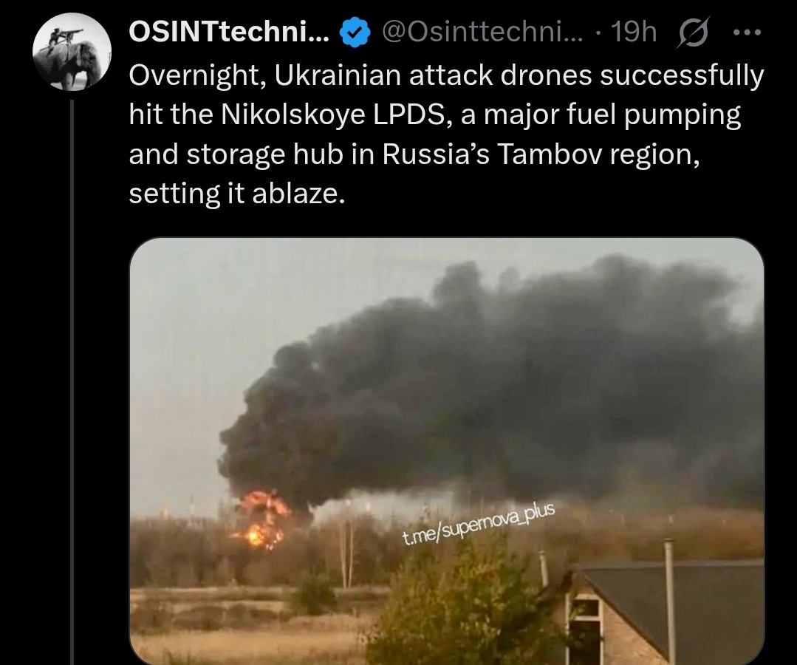Click 'setting it ablaze.' in the post text
This screenshot has height=665, width=797.
coord(237,194)
